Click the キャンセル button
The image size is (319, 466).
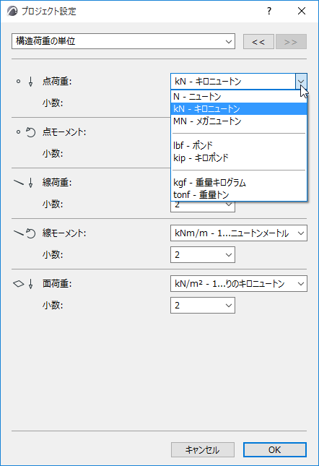[x=203, y=449]
